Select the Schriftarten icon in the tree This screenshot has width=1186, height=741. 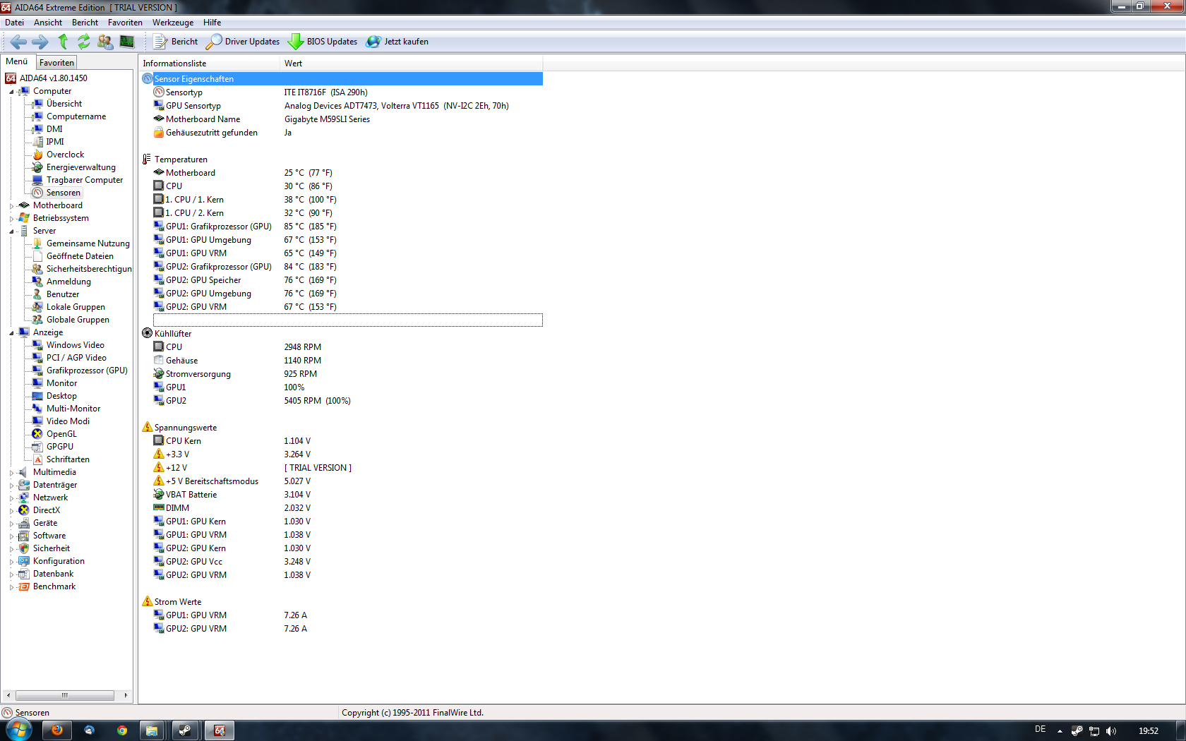(x=37, y=459)
